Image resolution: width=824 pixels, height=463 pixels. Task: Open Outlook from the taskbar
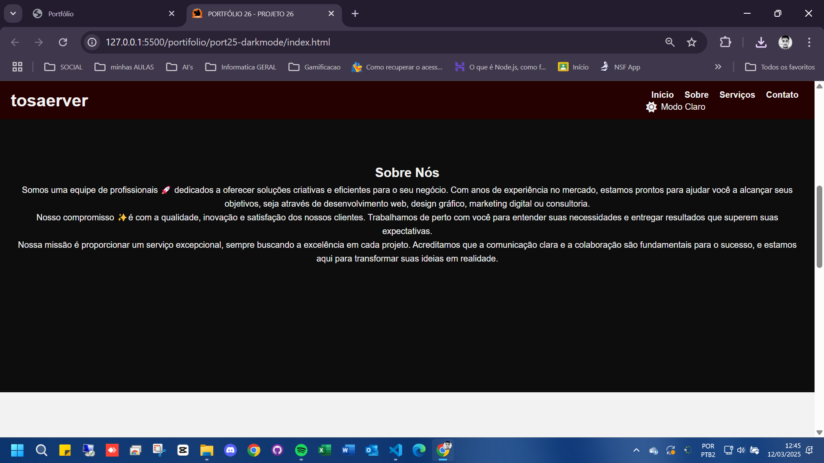(372, 450)
